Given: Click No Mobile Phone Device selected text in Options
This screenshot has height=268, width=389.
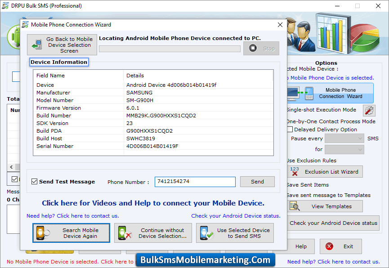Looking at the screenshot, I should [330, 78].
